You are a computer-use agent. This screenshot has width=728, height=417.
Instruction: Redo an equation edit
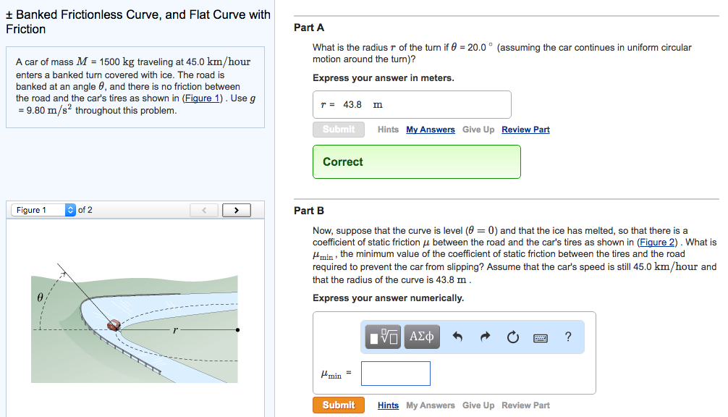click(485, 336)
